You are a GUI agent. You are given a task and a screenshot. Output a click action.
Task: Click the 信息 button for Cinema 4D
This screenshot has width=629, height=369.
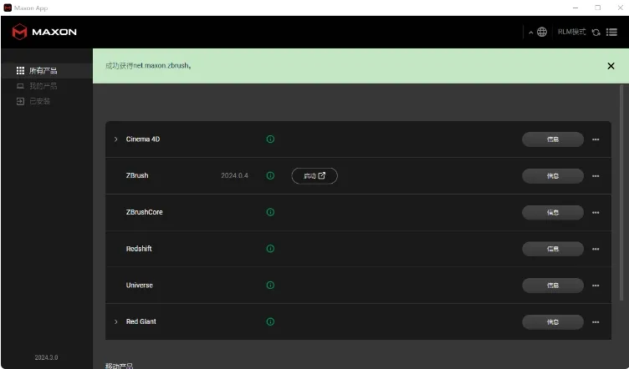(553, 139)
